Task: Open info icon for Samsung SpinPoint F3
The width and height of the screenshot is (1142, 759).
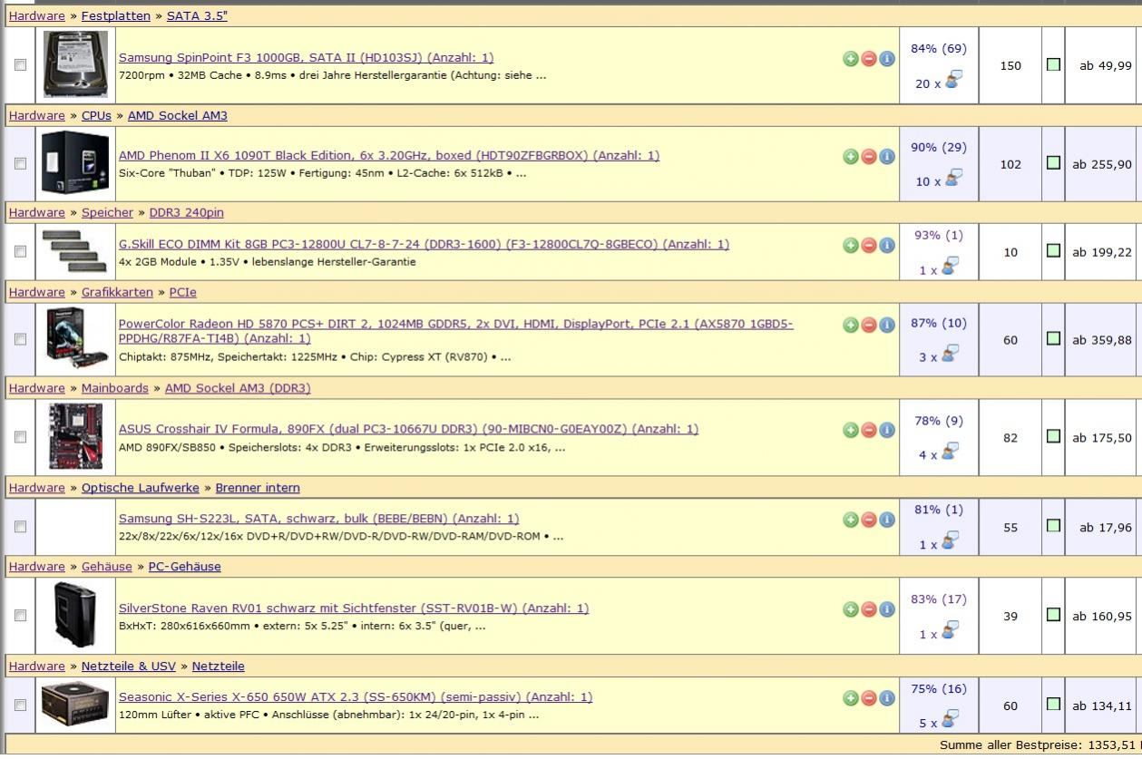Action: [x=887, y=58]
